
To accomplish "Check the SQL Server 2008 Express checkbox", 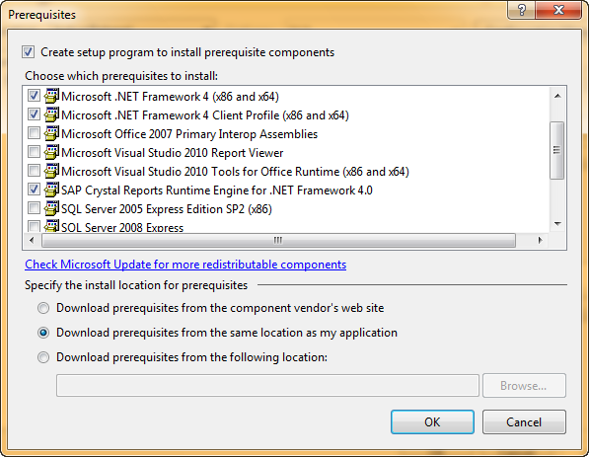I will click(34, 226).
